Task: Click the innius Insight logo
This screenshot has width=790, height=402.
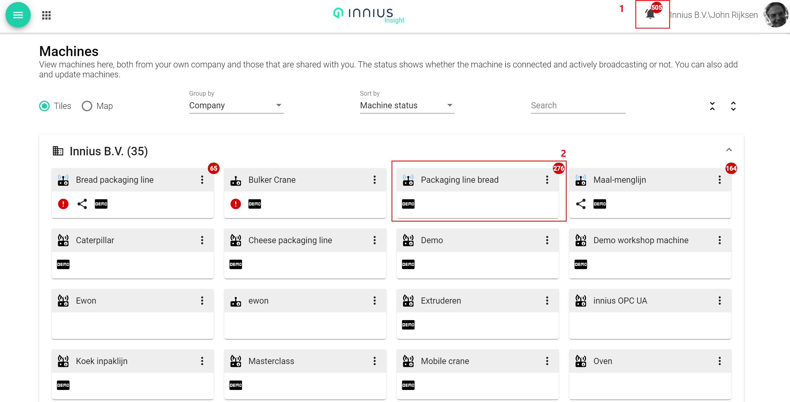Action: point(369,15)
